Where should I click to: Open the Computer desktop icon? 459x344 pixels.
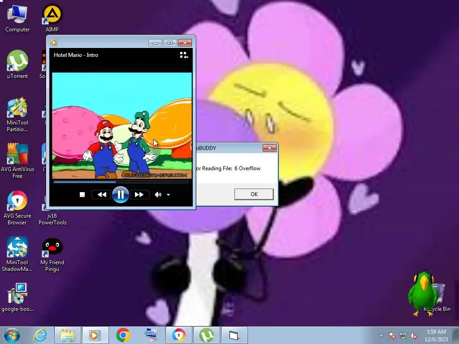[x=17, y=18]
